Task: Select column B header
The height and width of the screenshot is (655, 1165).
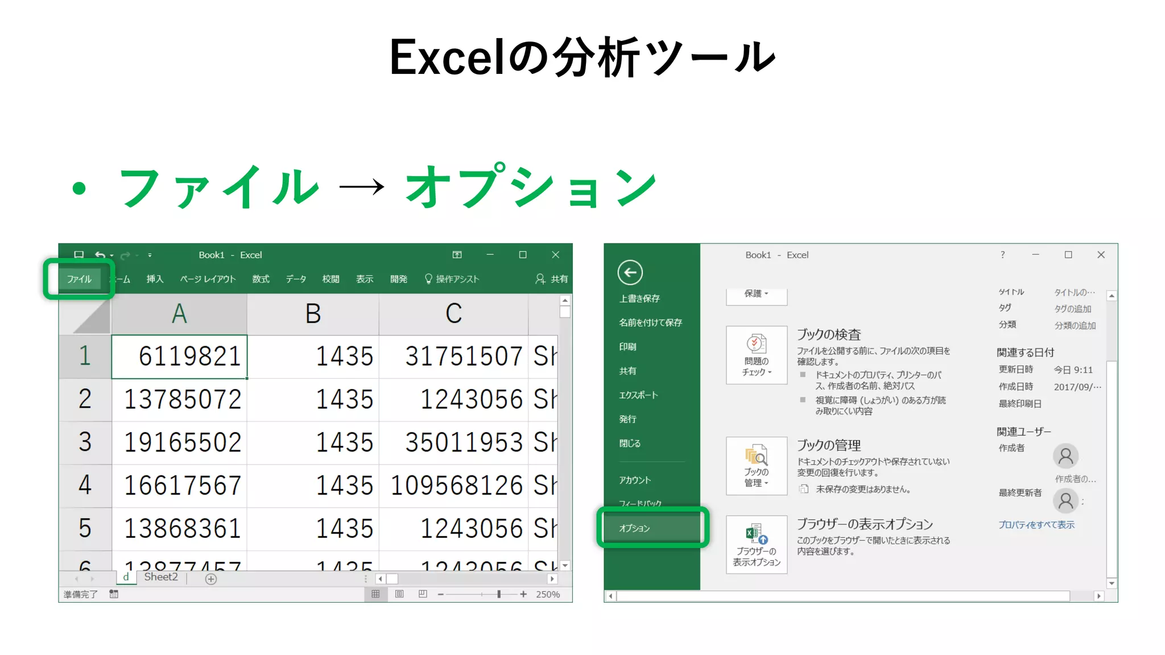Action: point(313,313)
